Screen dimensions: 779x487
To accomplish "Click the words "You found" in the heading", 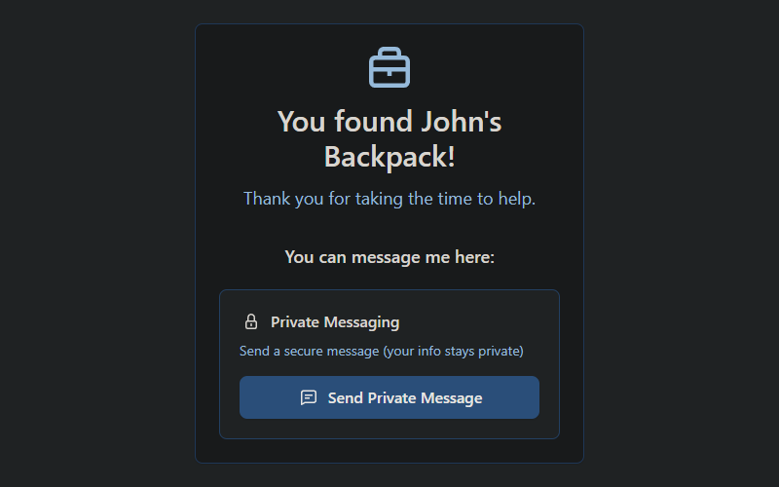I will [x=345, y=121].
